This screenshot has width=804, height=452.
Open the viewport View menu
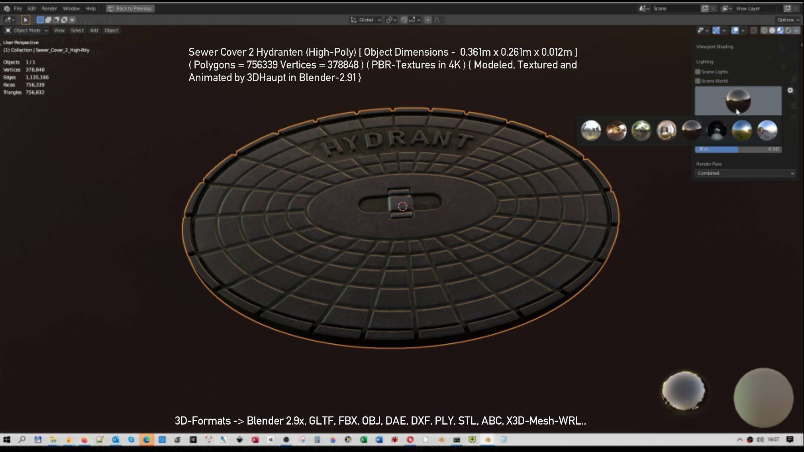click(x=59, y=30)
